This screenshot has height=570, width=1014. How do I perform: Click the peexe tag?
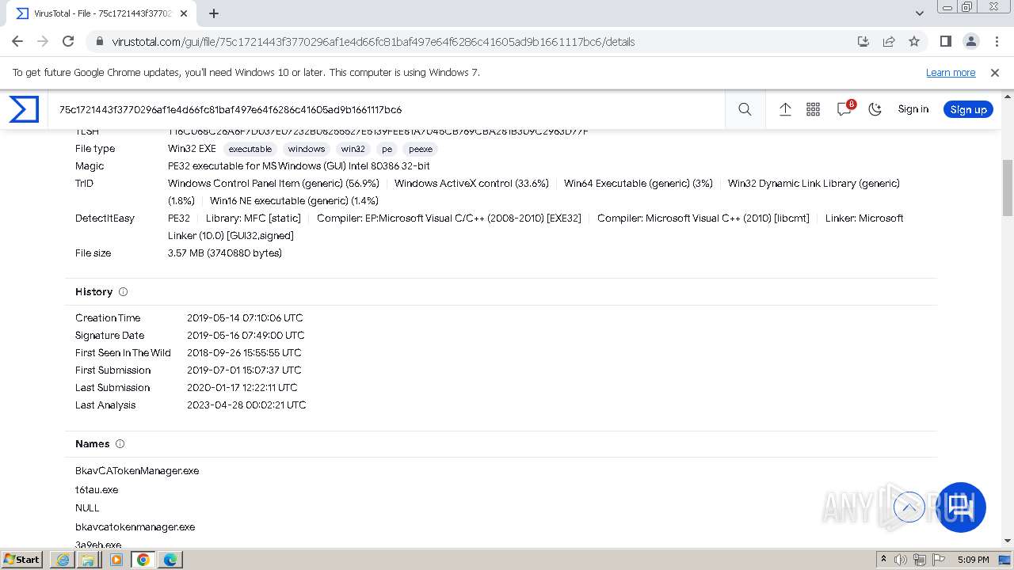421,149
